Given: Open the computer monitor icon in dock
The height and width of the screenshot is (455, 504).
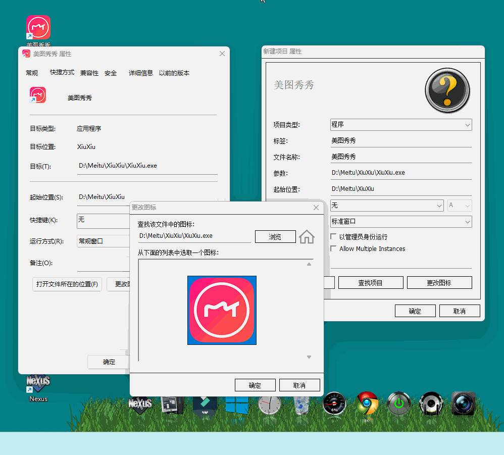Looking at the screenshot, I should 173,404.
